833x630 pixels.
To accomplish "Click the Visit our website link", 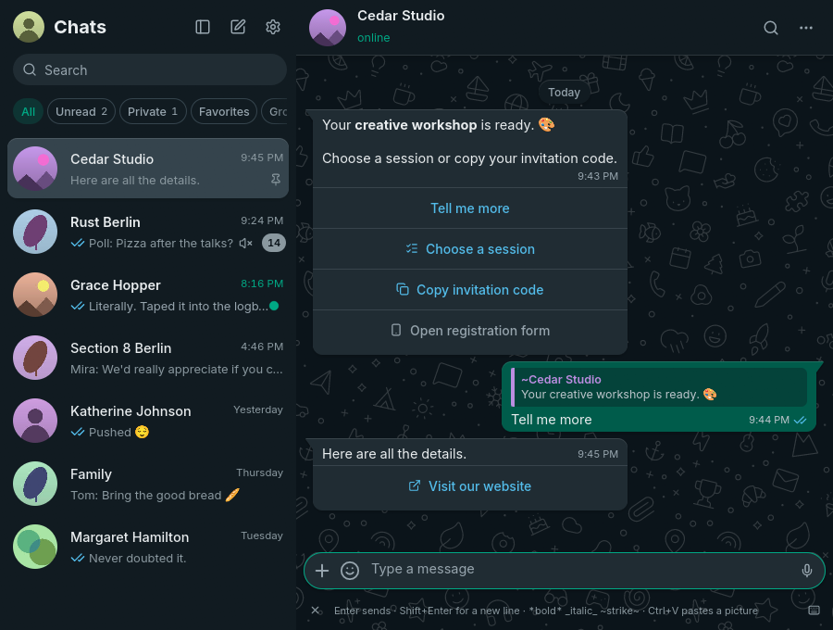I will click(x=469, y=486).
